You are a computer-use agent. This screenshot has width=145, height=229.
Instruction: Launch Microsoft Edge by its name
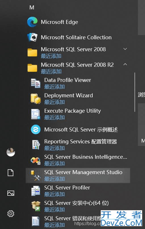(x=60, y=22)
